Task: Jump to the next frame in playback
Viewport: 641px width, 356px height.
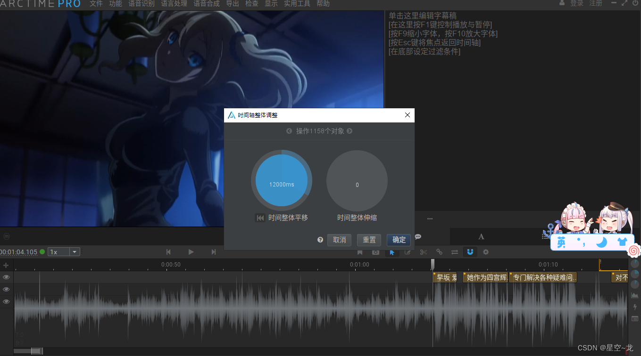Action: [214, 252]
